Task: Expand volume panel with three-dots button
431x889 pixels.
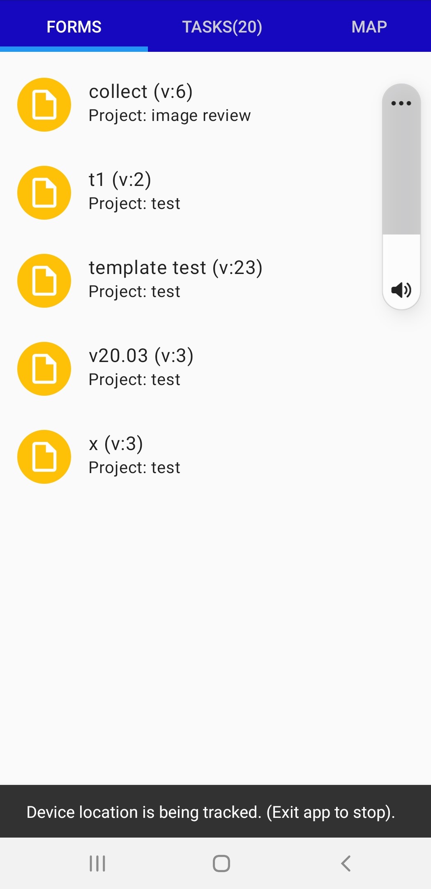Action: click(401, 103)
